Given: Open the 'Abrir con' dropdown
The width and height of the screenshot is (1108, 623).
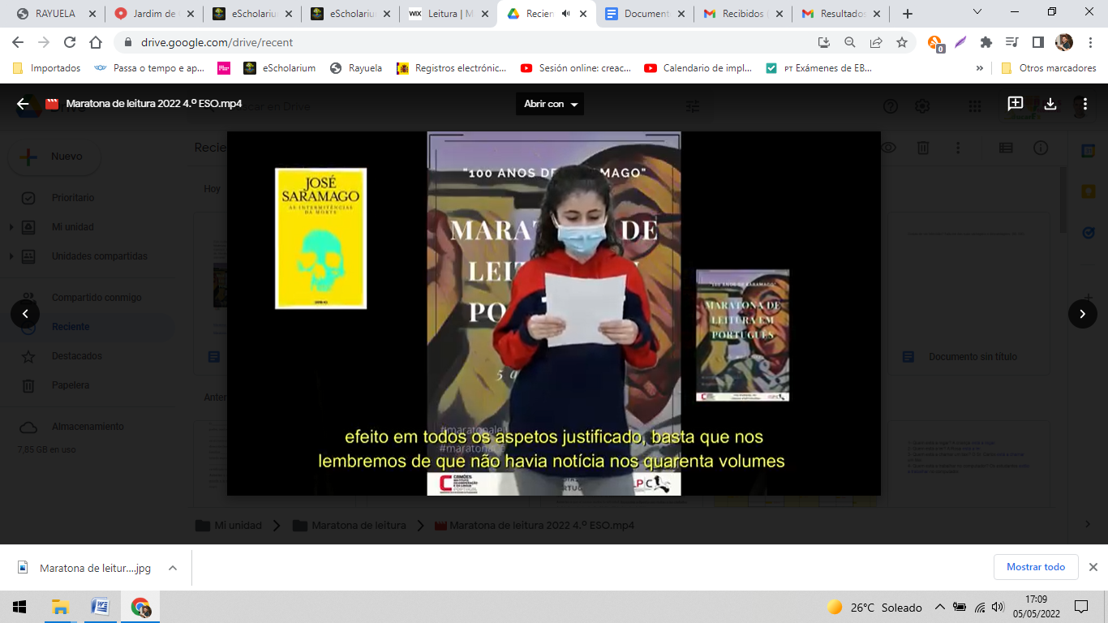Looking at the screenshot, I should click(550, 104).
